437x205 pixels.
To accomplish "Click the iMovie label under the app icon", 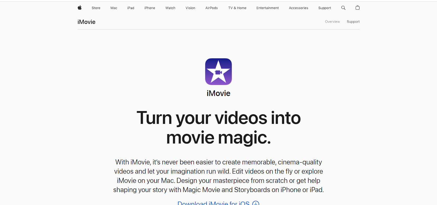I will (218, 93).
